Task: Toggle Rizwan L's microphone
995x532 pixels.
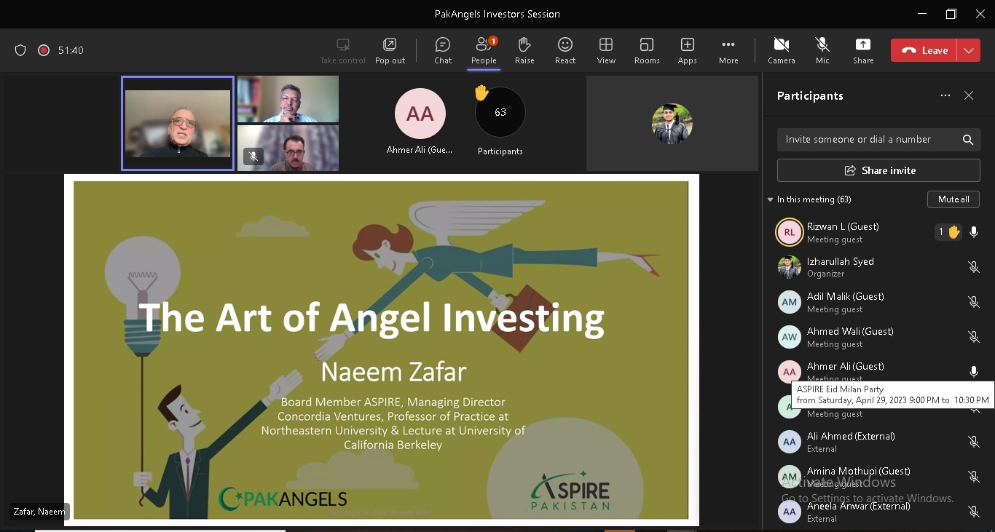Action: [974, 232]
